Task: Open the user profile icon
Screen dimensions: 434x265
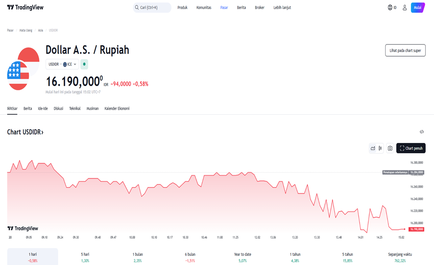Action: tap(404, 8)
